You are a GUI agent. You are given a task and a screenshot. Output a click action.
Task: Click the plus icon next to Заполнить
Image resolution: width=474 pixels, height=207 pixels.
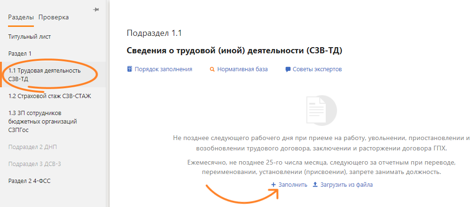(273, 185)
